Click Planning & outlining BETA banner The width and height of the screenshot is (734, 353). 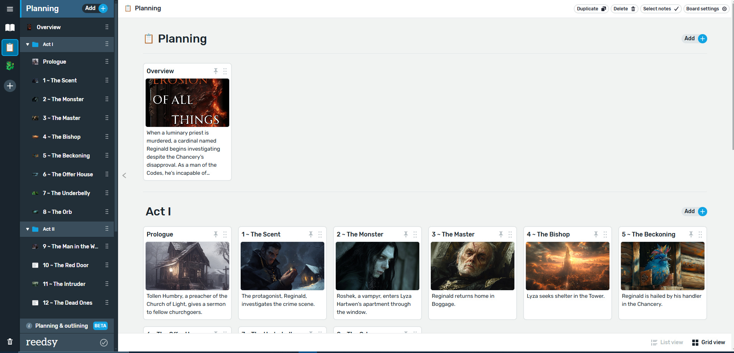[x=67, y=326]
